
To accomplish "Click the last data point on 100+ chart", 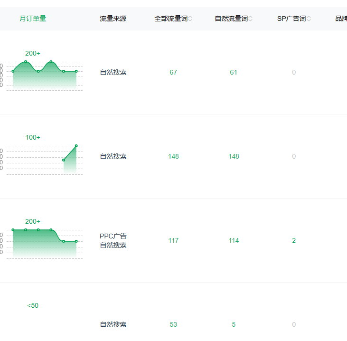I will [x=76, y=146].
